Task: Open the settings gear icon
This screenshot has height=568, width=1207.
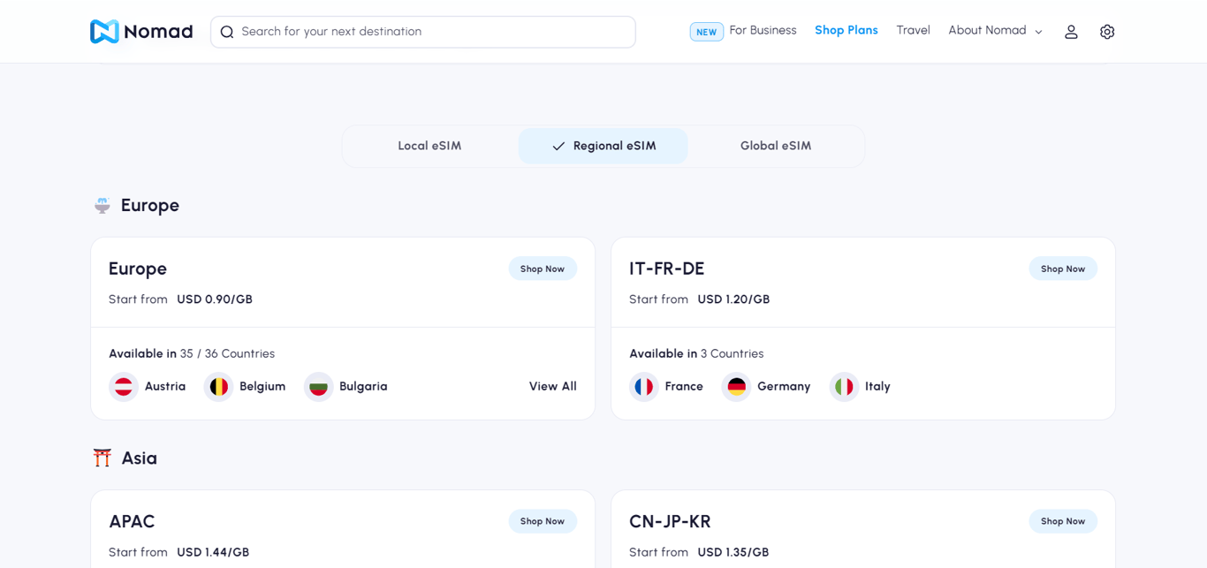Action: click(x=1107, y=32)
